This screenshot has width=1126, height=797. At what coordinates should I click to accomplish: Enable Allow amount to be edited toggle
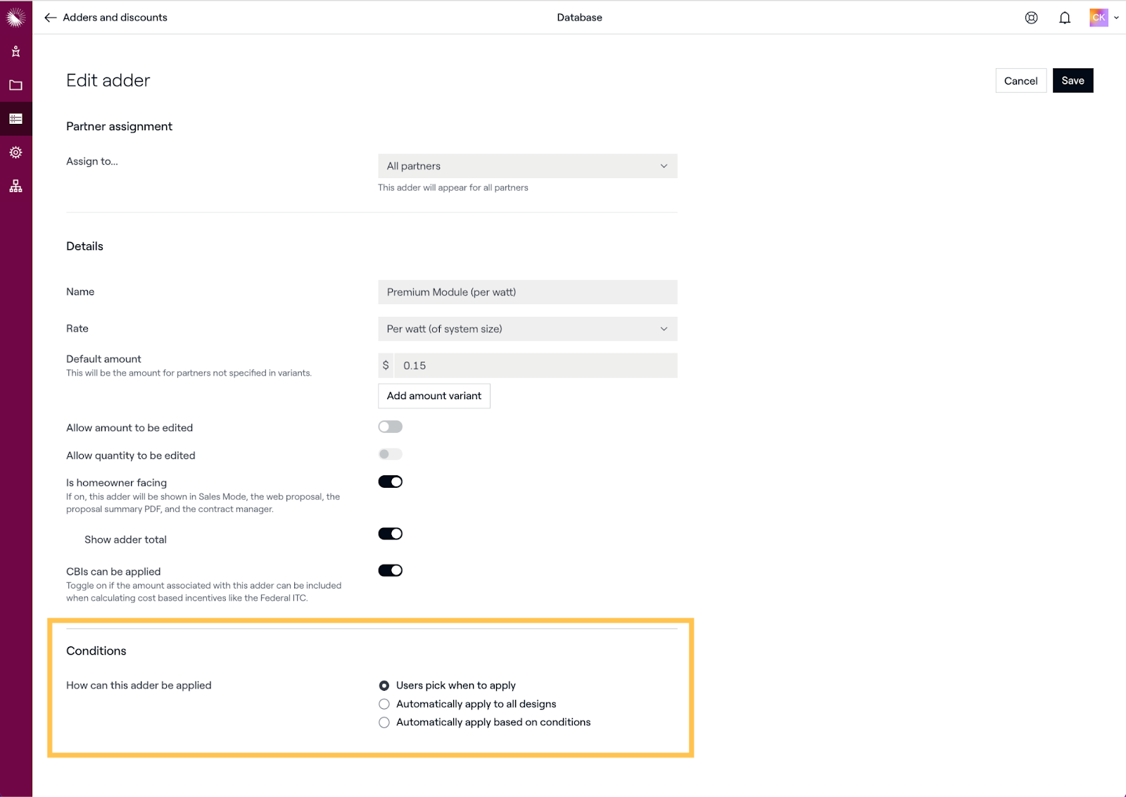(x=390, y=427)
